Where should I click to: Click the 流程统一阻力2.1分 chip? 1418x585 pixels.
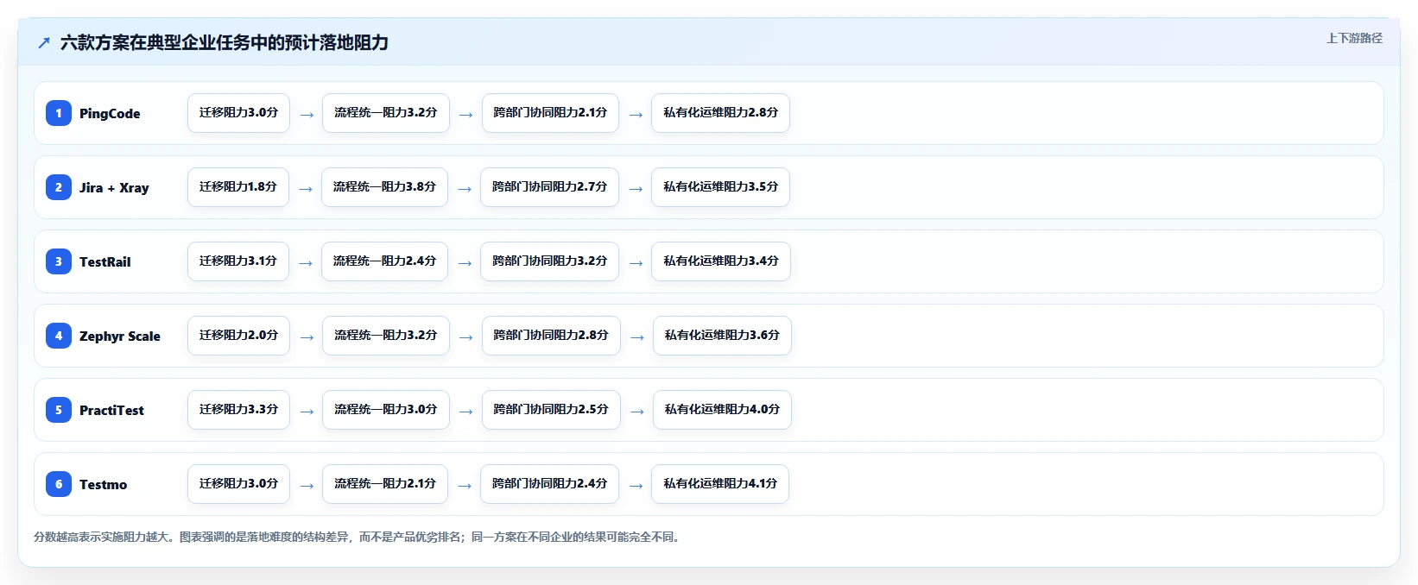coord(385,484)
